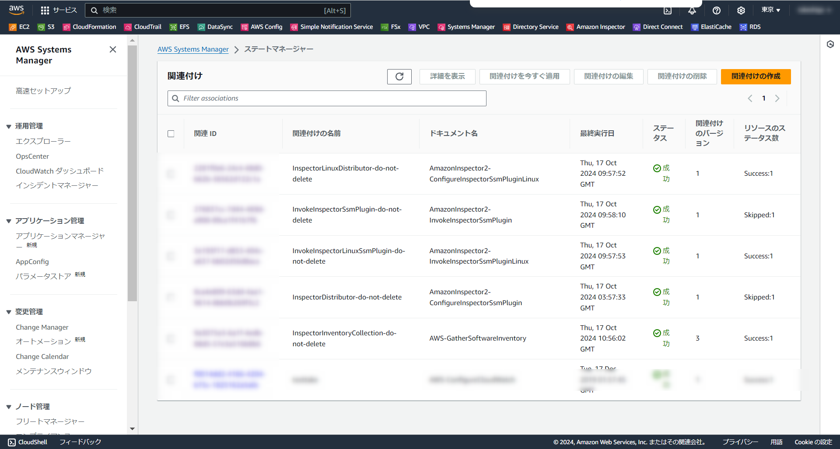The image size is (840, 449).
Task: Click the 詳細を表示 button
Action: (x=447, y=77)
